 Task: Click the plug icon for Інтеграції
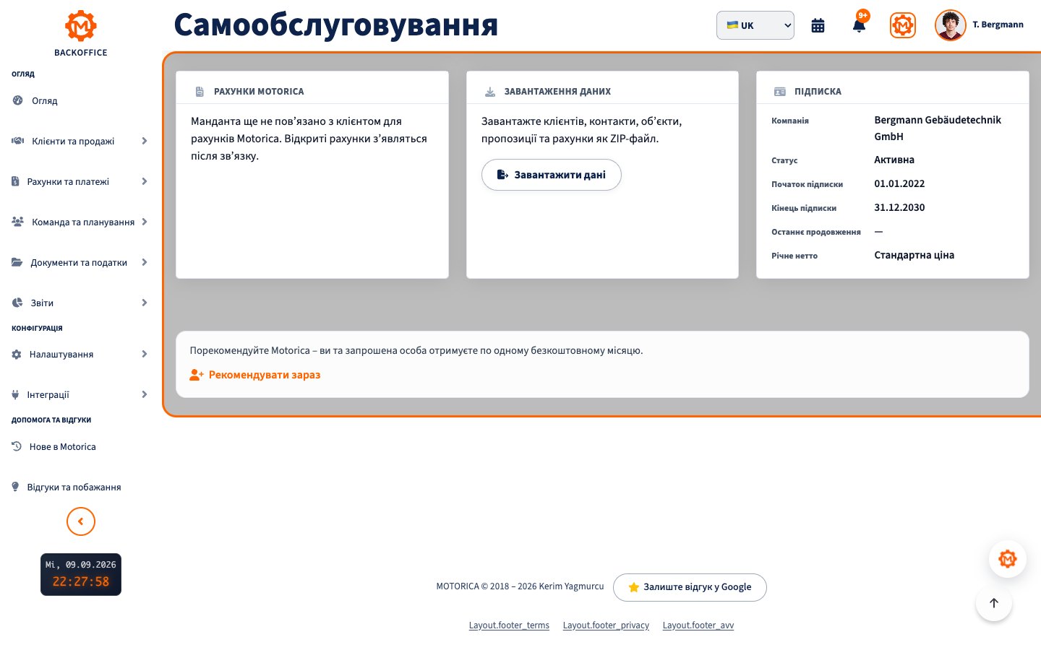coord(15,394)
